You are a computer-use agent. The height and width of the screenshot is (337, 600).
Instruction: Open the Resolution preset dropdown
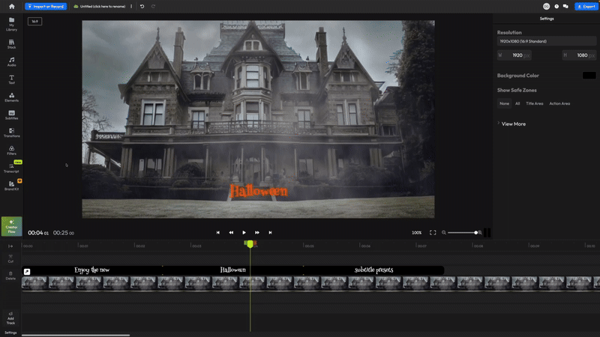pos(547,41)
